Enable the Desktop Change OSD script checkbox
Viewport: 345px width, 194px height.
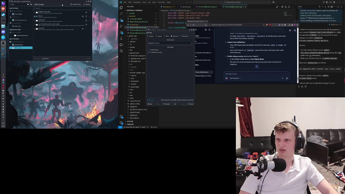[34, 12]
